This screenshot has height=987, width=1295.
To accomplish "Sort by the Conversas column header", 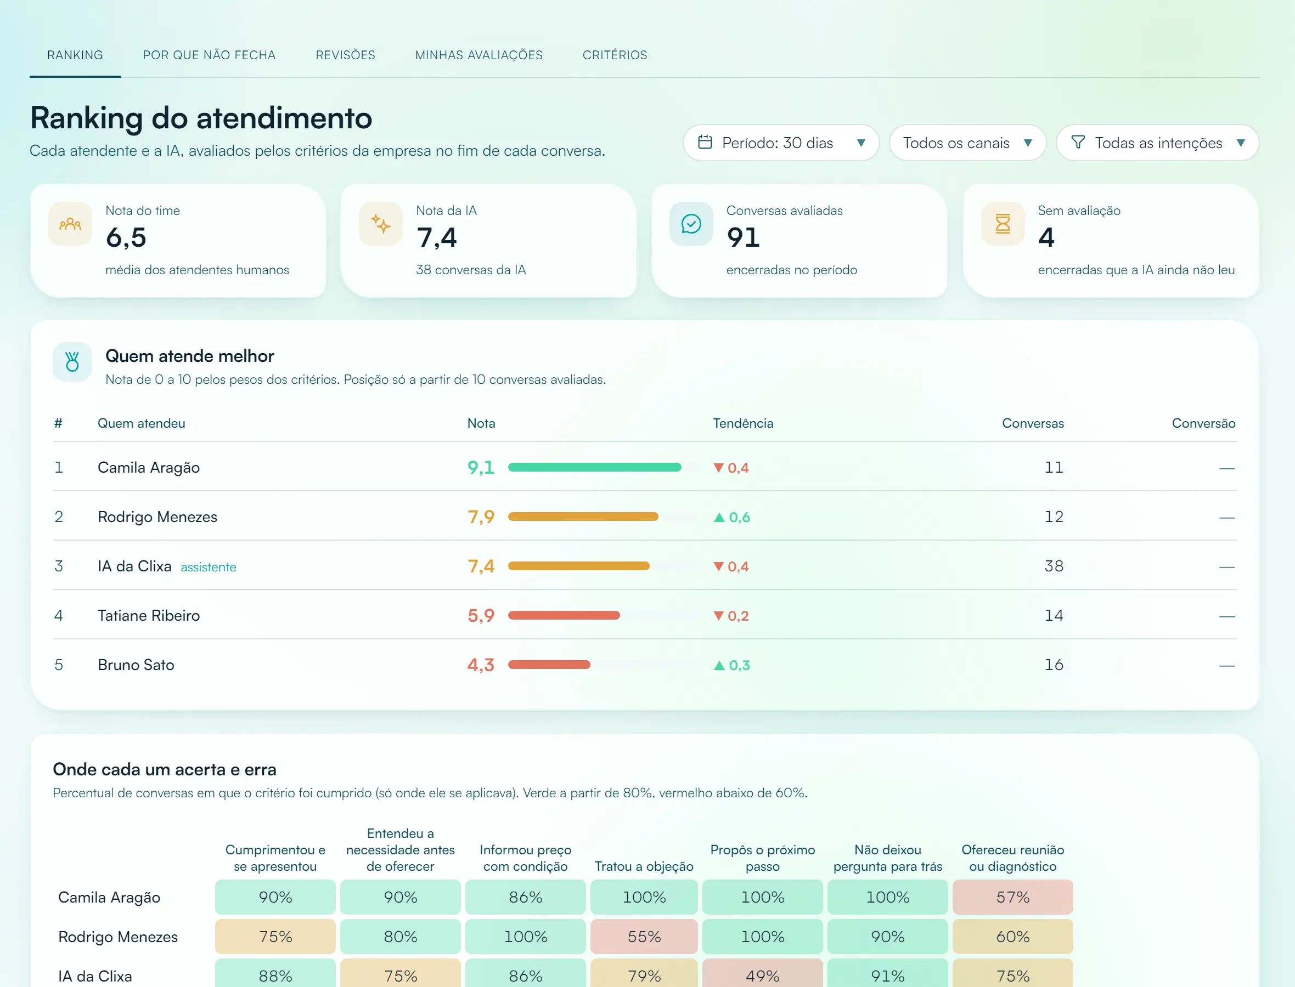I will (x=1033, y=423).
